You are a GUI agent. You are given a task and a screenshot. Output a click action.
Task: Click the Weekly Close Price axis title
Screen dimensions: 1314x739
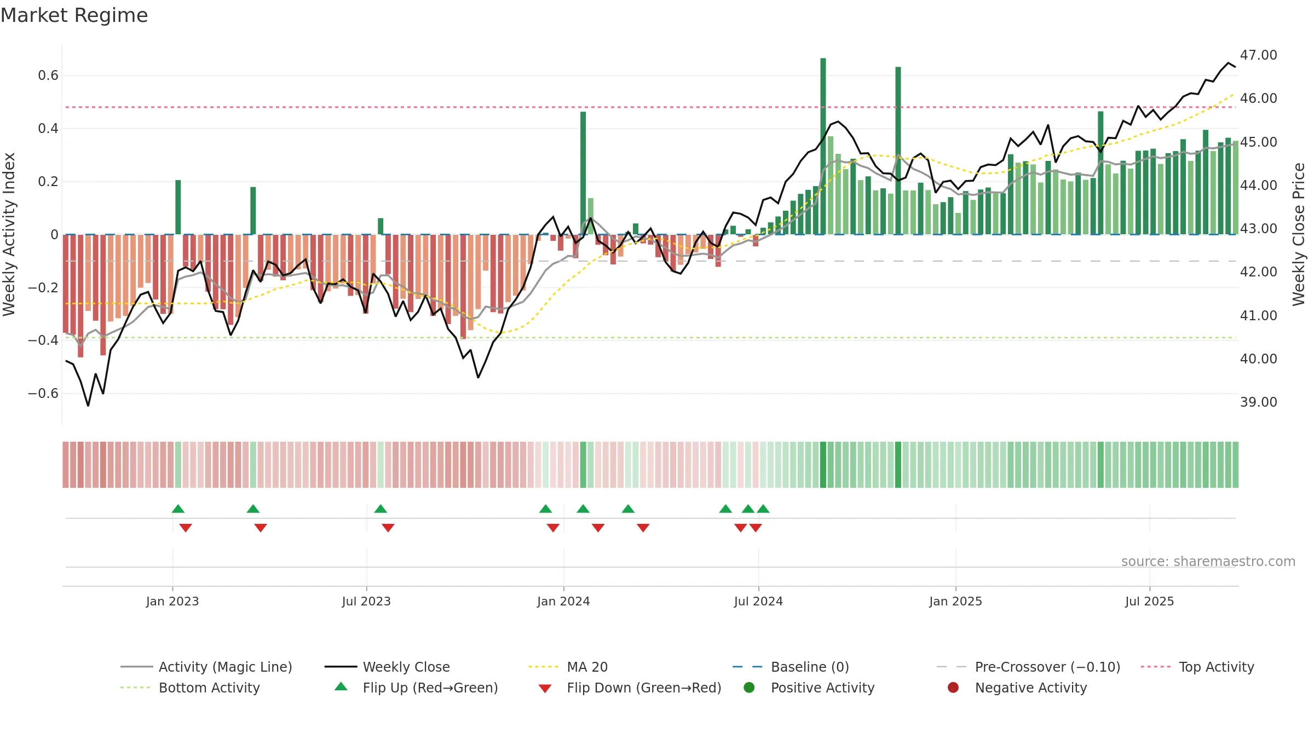[x=1299, y=234]
